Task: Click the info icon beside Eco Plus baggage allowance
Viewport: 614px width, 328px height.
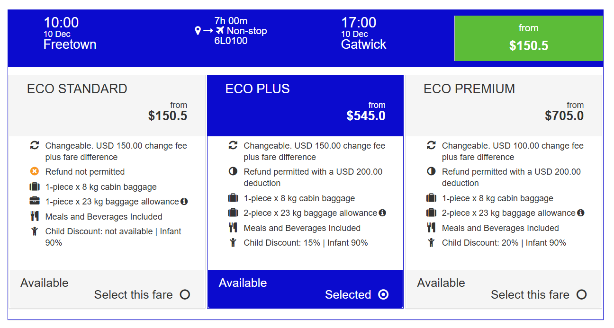Action: pyautogui.click(x=382, y=213)
